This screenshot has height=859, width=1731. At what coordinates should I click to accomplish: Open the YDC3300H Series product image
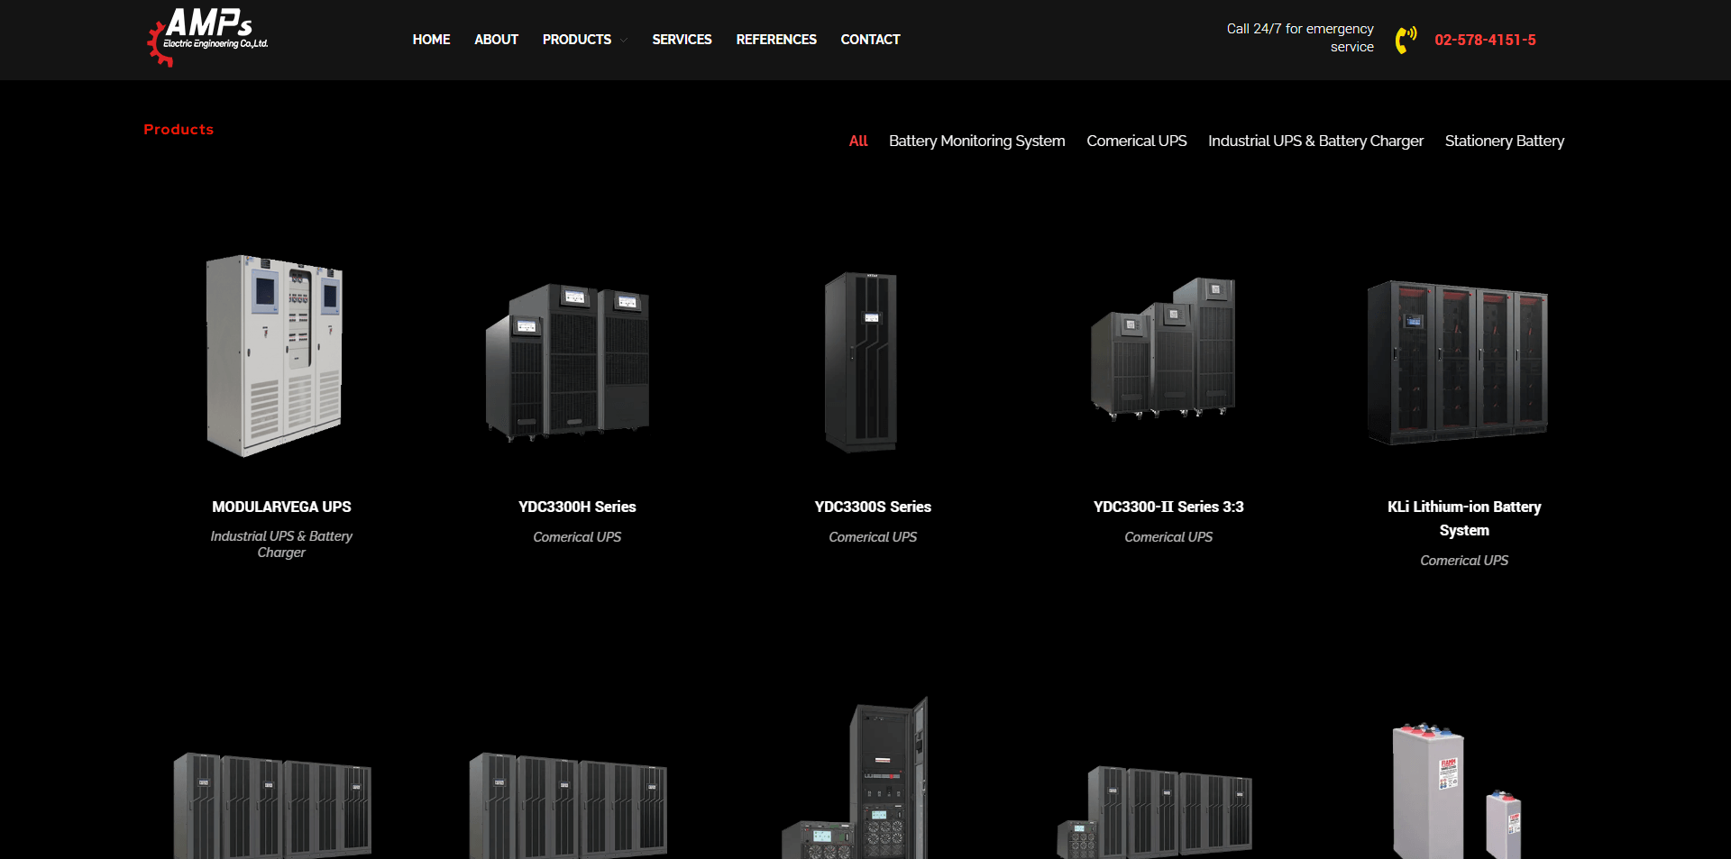(568, 362)
